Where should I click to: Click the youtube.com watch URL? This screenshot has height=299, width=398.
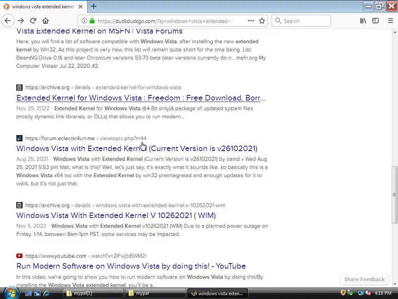(x=86, y=256)
